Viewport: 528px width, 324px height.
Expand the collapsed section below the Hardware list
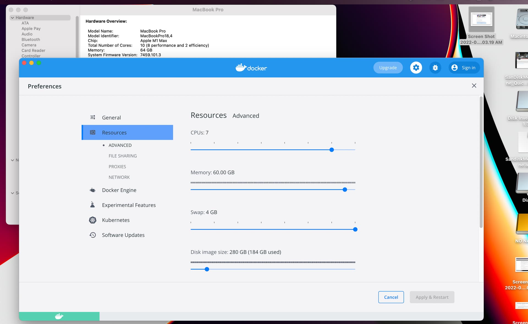tap(12, 160)
